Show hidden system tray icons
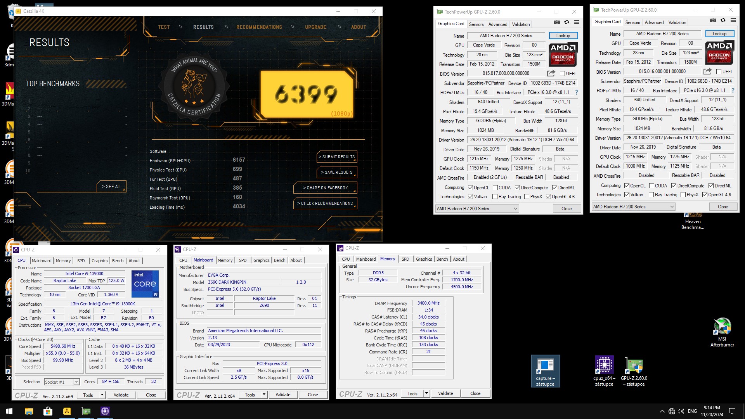745x419 pixels. tap(662, 411)
